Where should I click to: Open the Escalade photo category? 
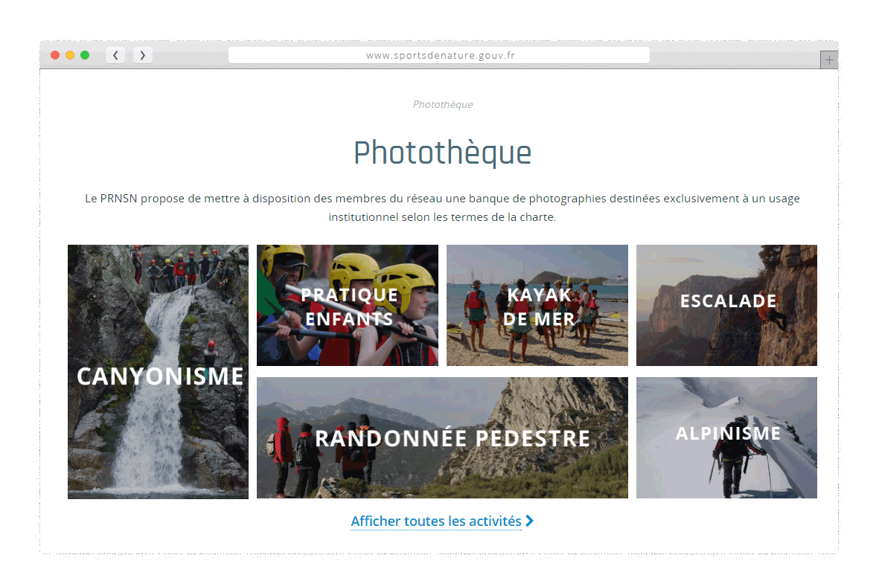pos(726,305)
